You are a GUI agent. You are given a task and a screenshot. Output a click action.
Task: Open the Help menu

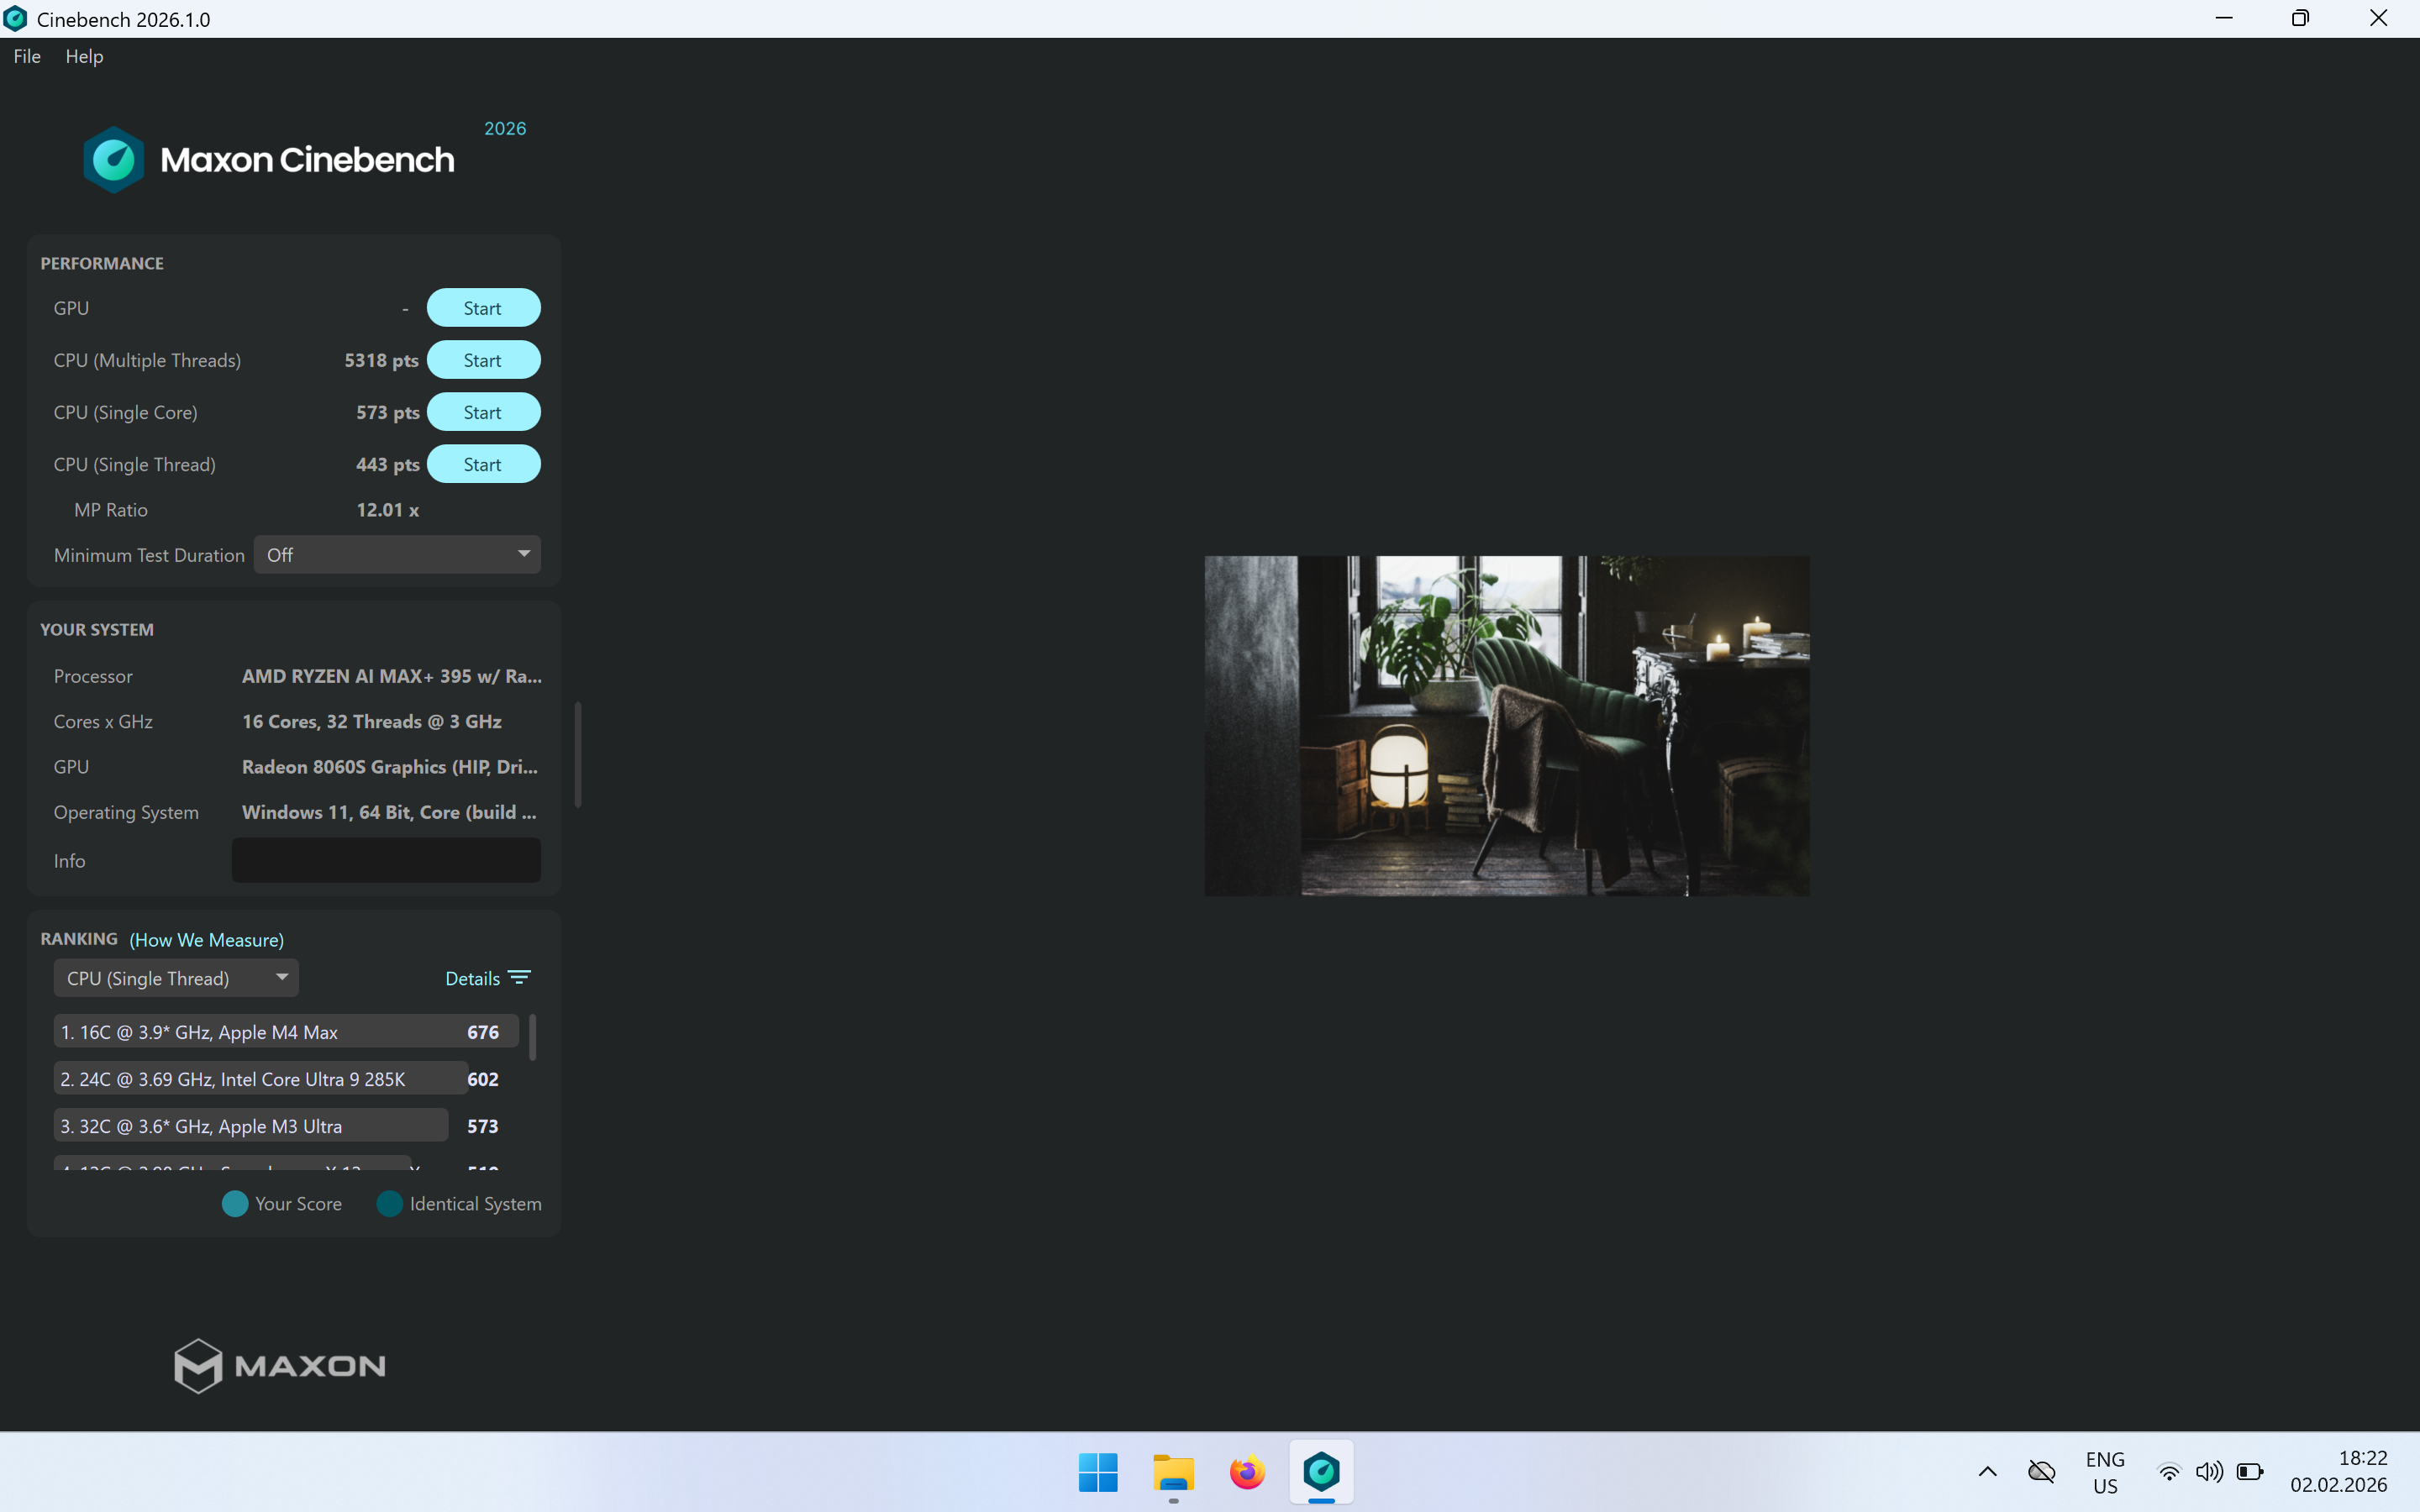click(84, 56)
